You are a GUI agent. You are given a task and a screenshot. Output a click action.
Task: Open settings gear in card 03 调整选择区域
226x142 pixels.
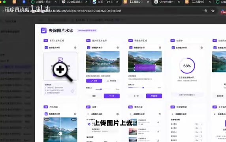pyautogui.click(x=160, y=47)
